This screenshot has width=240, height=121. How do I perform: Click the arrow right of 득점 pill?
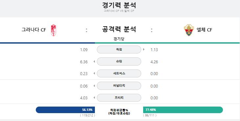144,49
